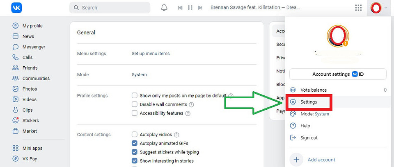Image resolution: width=394 pixels, height=167 pixels.
Task: Go to previous track in player
Action: (x=180, y=8)
